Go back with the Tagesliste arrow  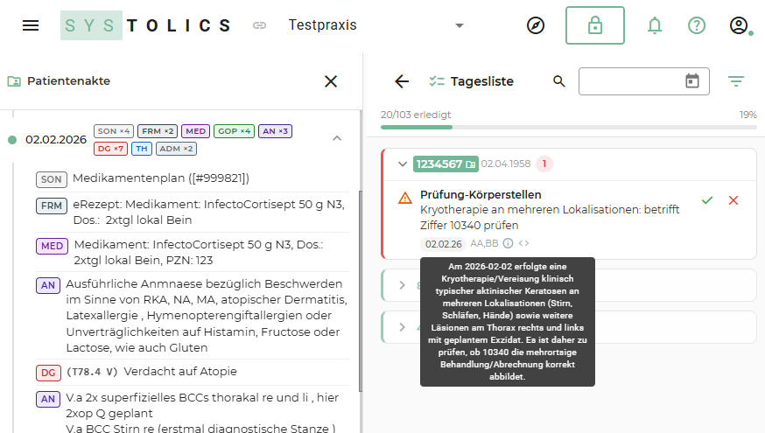[x=402, y=81]
